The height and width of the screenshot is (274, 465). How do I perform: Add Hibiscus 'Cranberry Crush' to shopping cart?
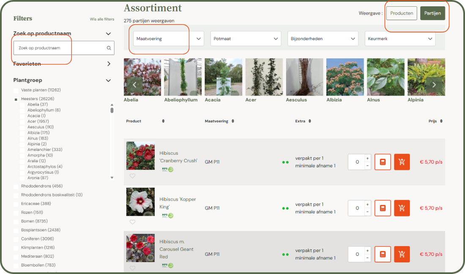[402, 162]
